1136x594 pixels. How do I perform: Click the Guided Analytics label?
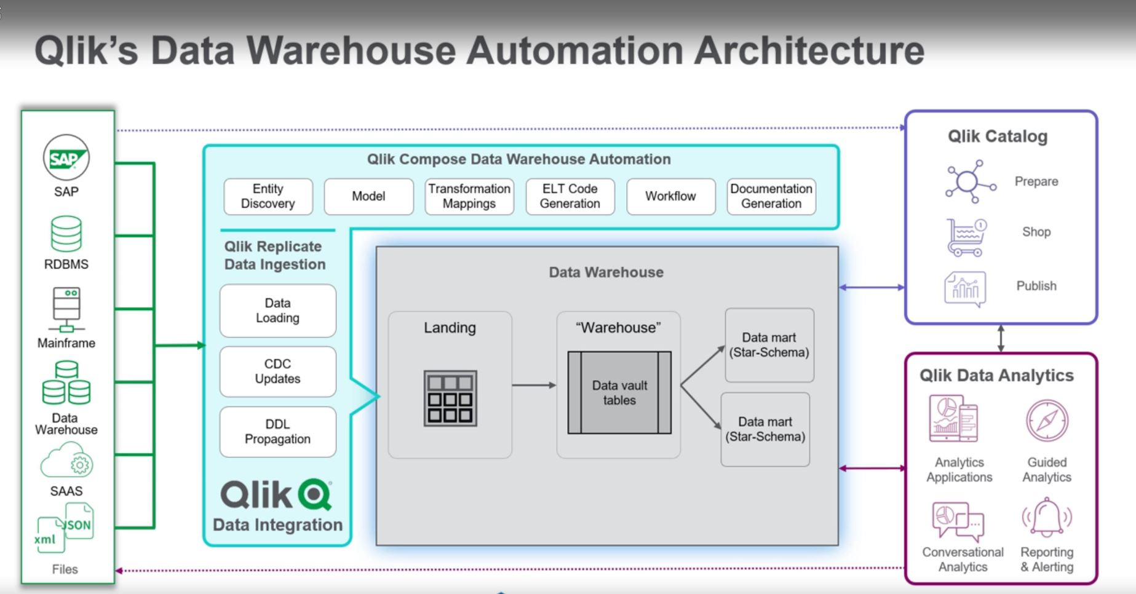point(1047,470)
